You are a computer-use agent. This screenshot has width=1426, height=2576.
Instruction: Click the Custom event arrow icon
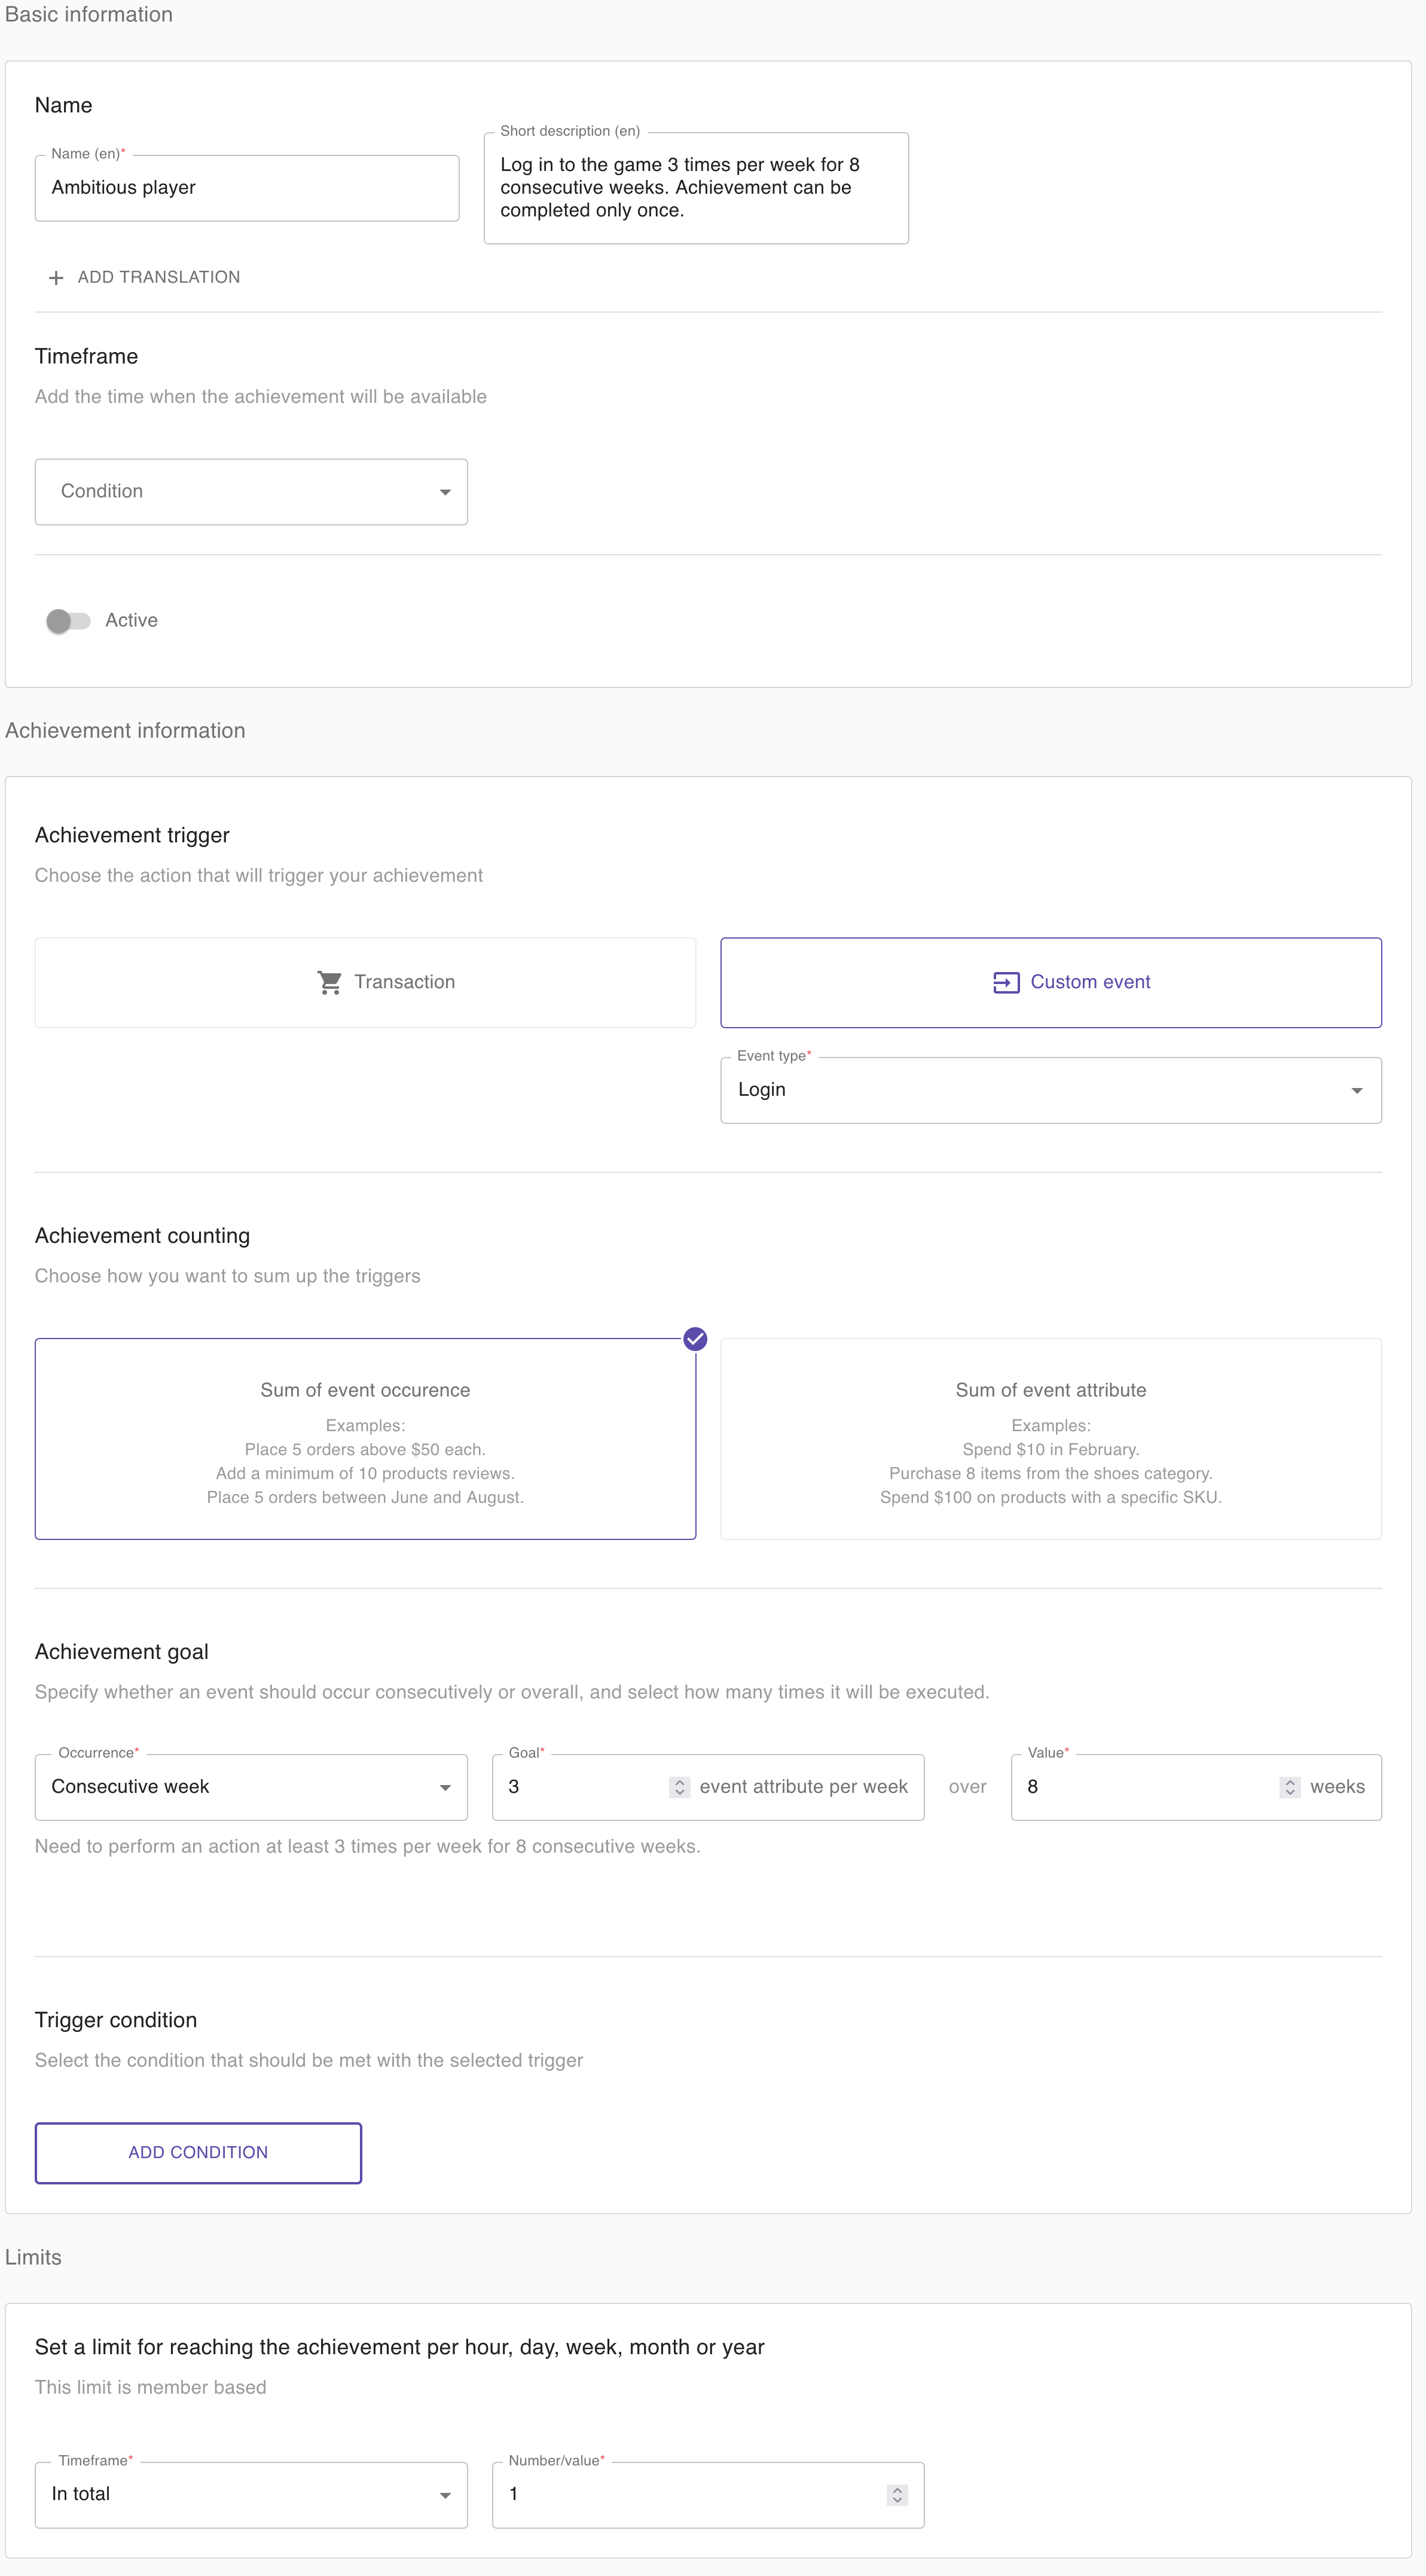(1006, 983)
